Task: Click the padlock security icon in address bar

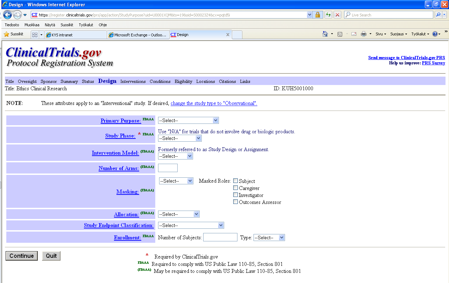Action: tap(318, 15)
